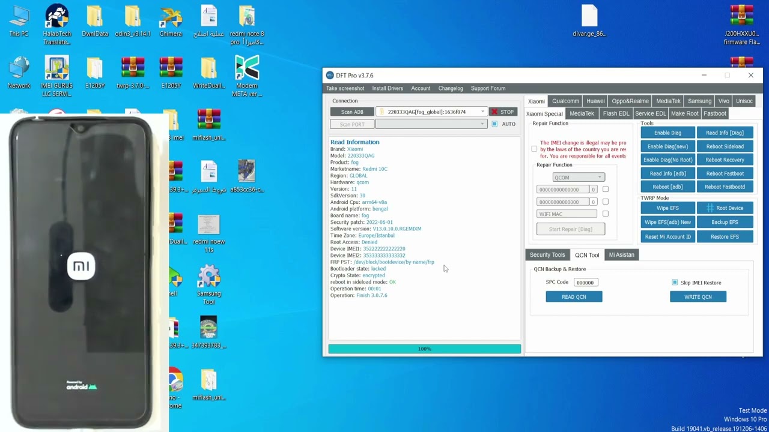Switch to the Mi Asistan tab
The height and width of the screenshot is (432, 769).
tap(621, 255)
